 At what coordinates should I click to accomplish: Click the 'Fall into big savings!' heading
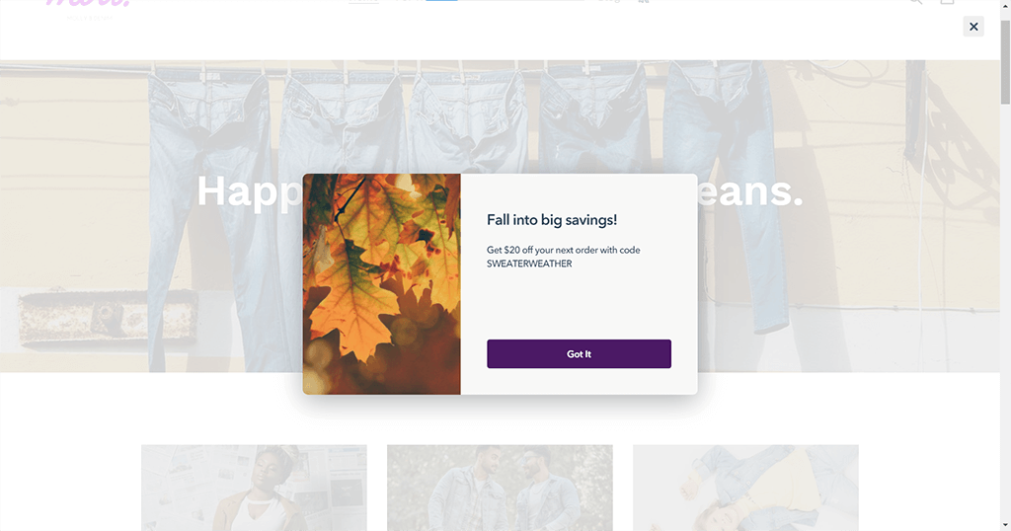pyautogui.click(x=552, y=220)
